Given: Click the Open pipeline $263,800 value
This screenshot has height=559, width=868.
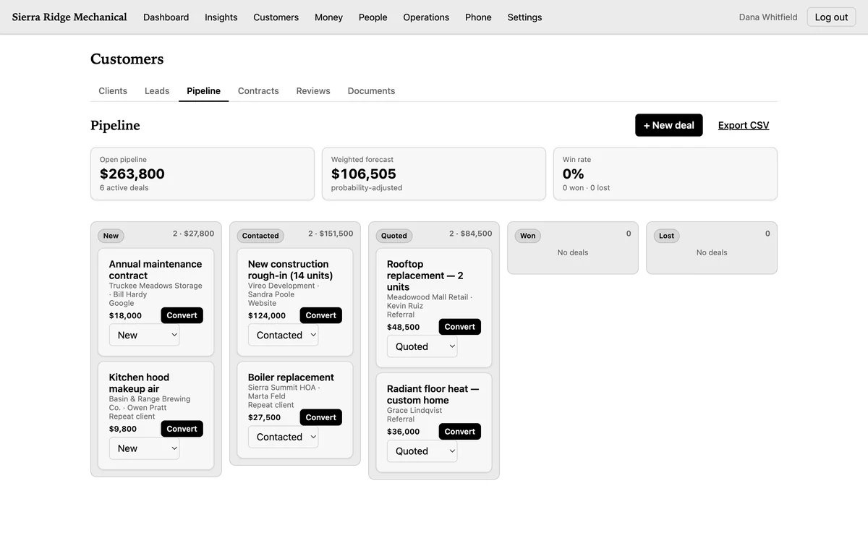Looking at the screenshot, I should tap(132, 174).
